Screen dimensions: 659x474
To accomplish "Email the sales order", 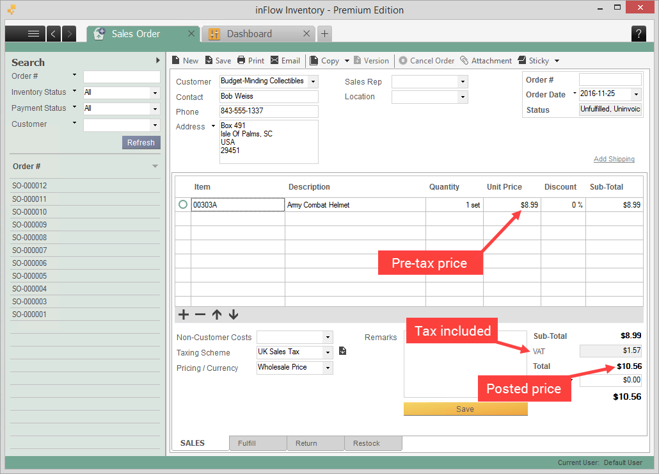I will (285, 61).
